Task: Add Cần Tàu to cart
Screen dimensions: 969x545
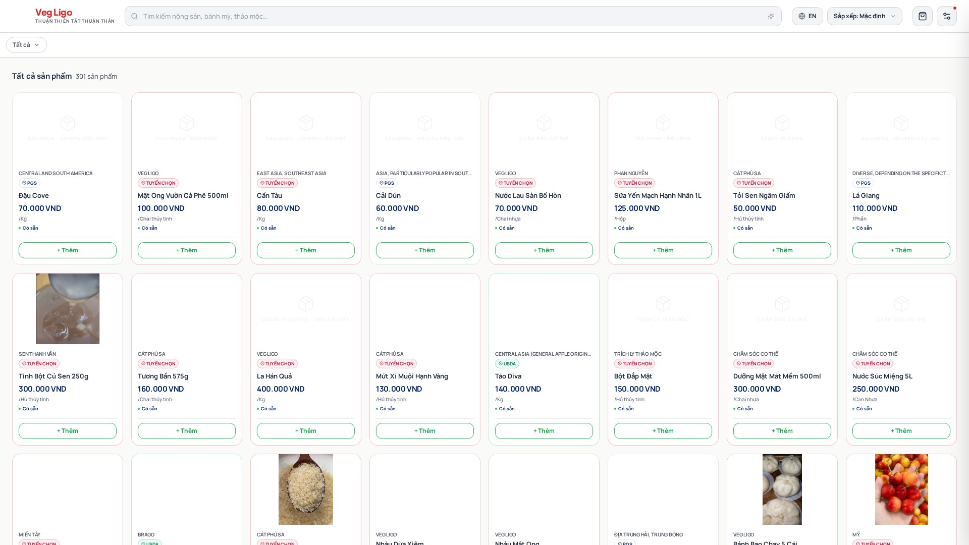Action: pos(306,250)
